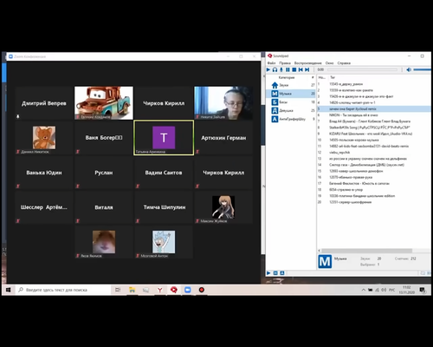Click the Rick cartoon avatar participant tile
433x347 pixels.
click(x=164, y=242)
